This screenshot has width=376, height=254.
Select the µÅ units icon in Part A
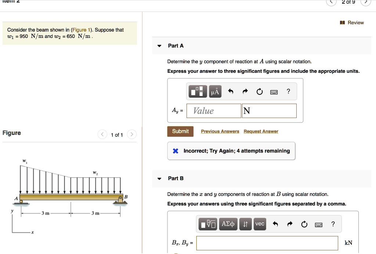coord(215,91)
